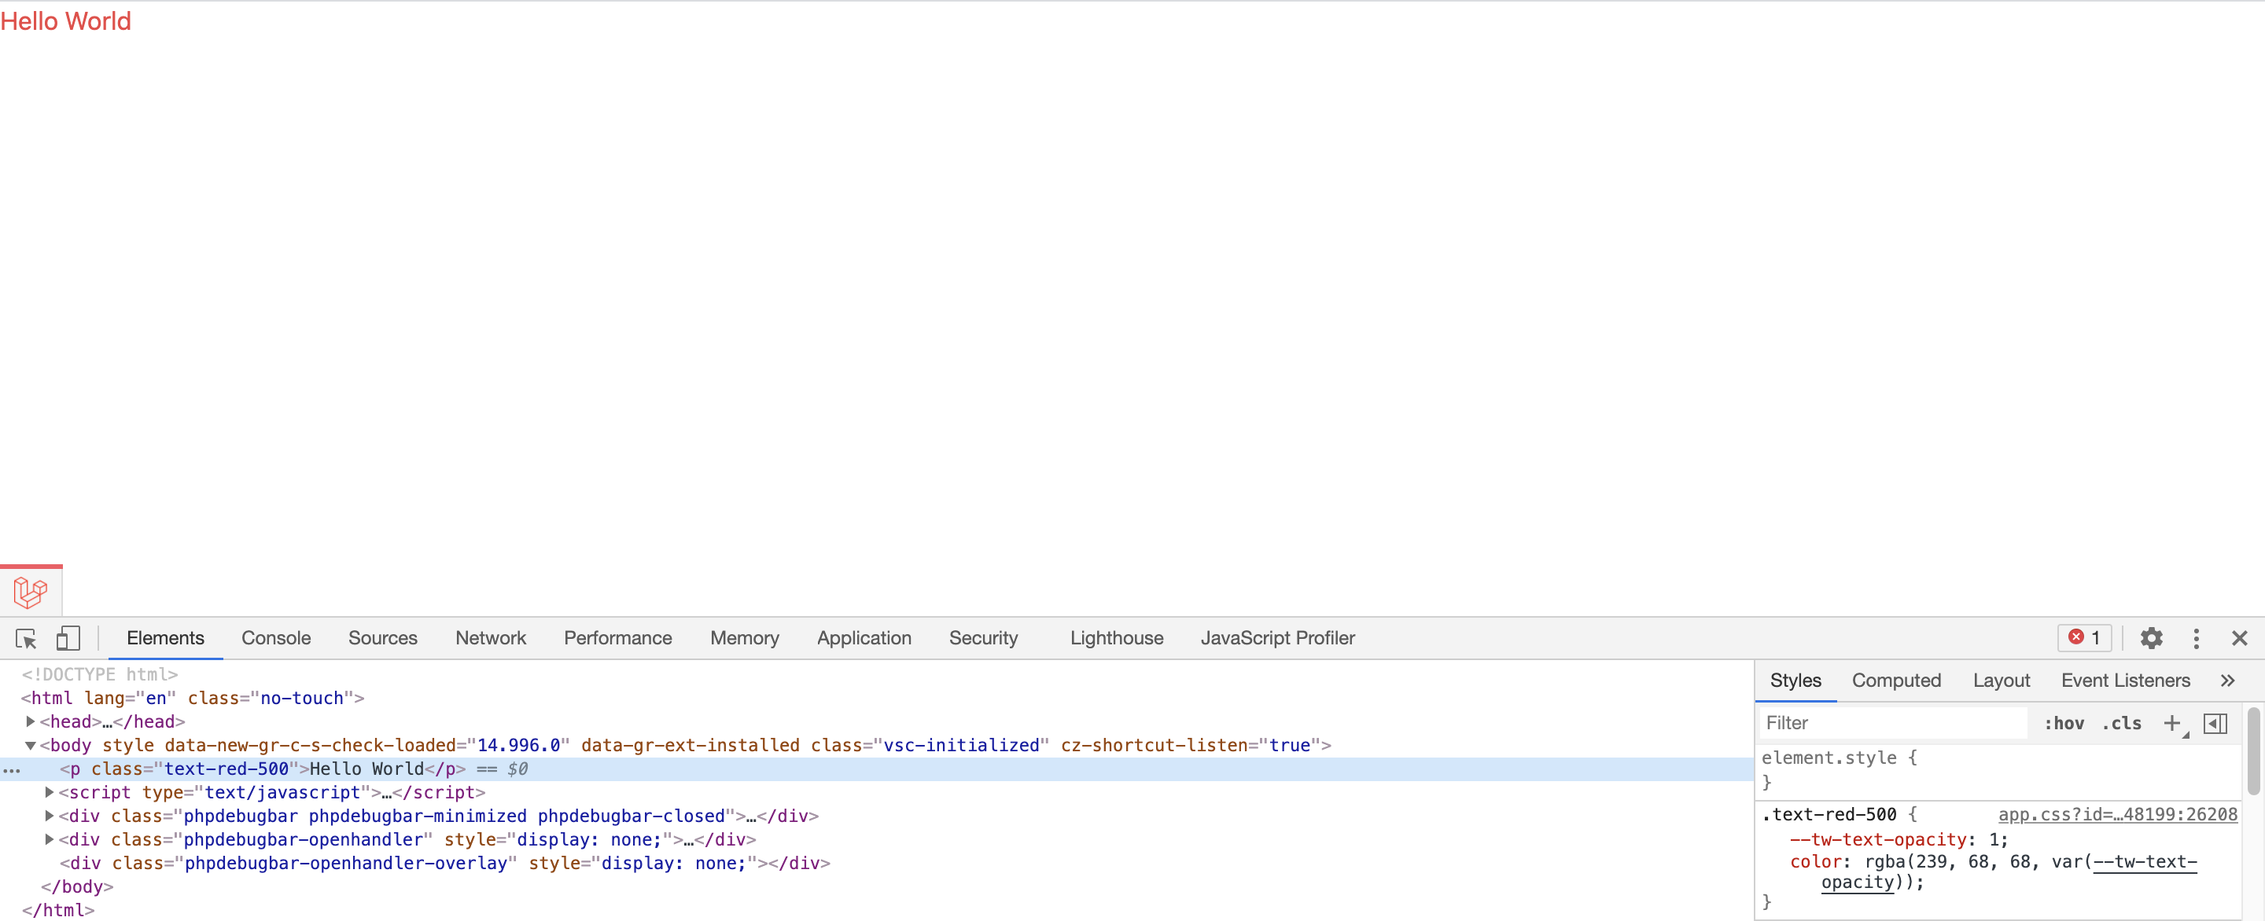Open the DevTools three-dot menu

pyautogui.click(x=2196, y=638)
